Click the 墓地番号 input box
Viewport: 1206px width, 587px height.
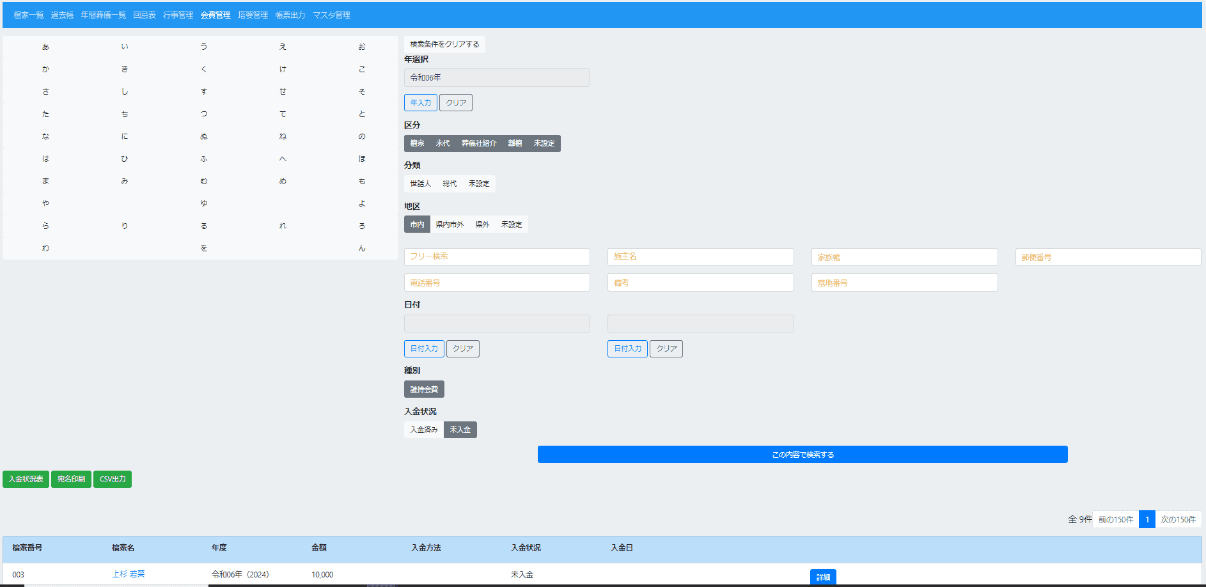(x=904, y=283)
